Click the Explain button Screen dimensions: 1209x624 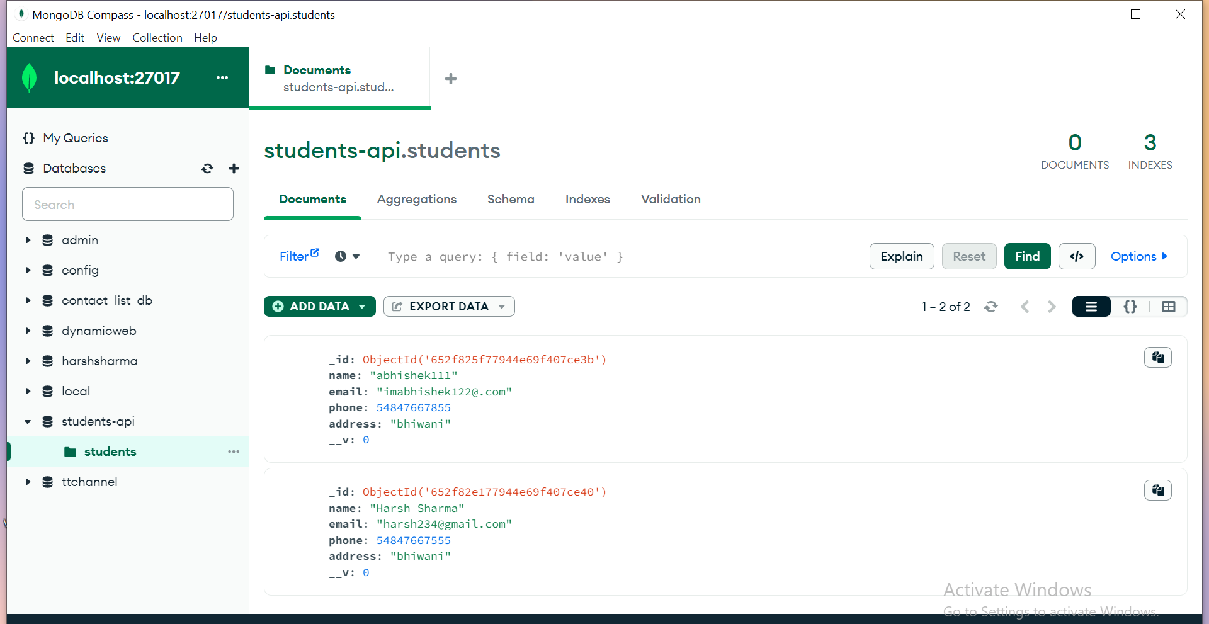[x=901, y=256]
